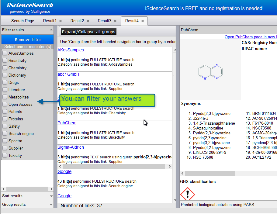
Task: Click the filter panel horizontal scrollbar thumb
Action: click(x=27, y=189)
